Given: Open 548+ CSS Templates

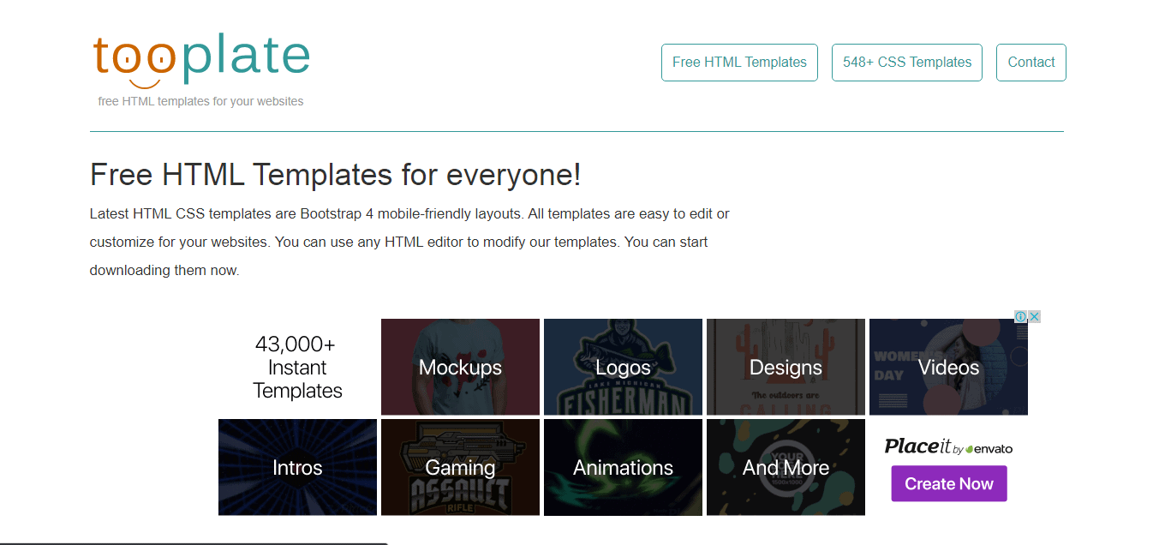Looking at the screenshot, I should click(x=906, y=62).
